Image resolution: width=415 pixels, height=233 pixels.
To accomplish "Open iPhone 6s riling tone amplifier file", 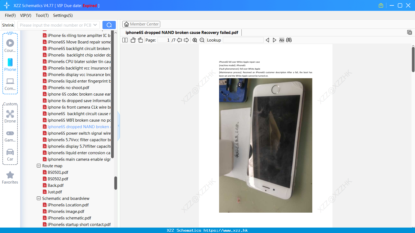I will tap(79, 36).
